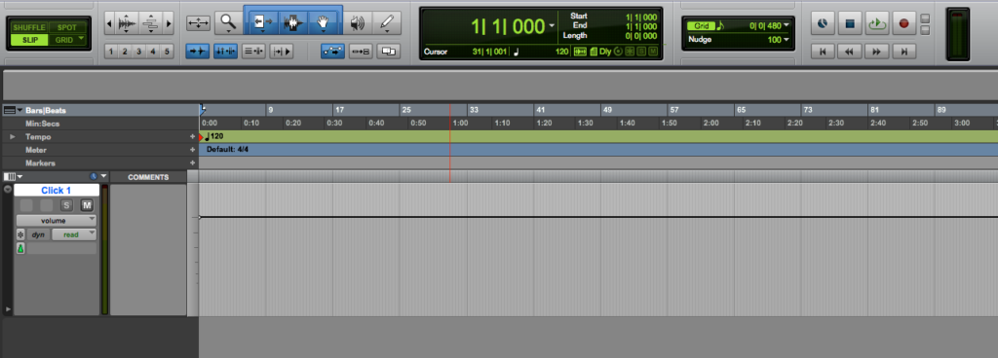
Task: Click the Mirrored MIDI Editing button
Action: pyautogui.click(x=362, y=52)
